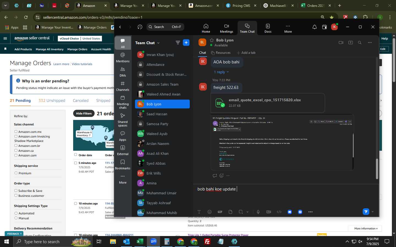Screen dimensions: 396x247
Task: Check the Amazon.com sales channel
Action: coord(16,155)
